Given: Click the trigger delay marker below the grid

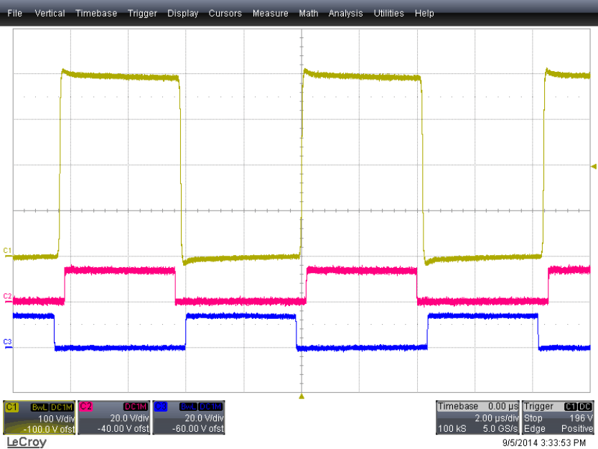Looking at the screenshot, I should 302,396.
